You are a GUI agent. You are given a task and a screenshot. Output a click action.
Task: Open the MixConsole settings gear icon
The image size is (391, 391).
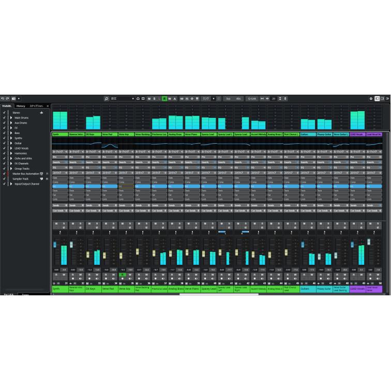371,99
